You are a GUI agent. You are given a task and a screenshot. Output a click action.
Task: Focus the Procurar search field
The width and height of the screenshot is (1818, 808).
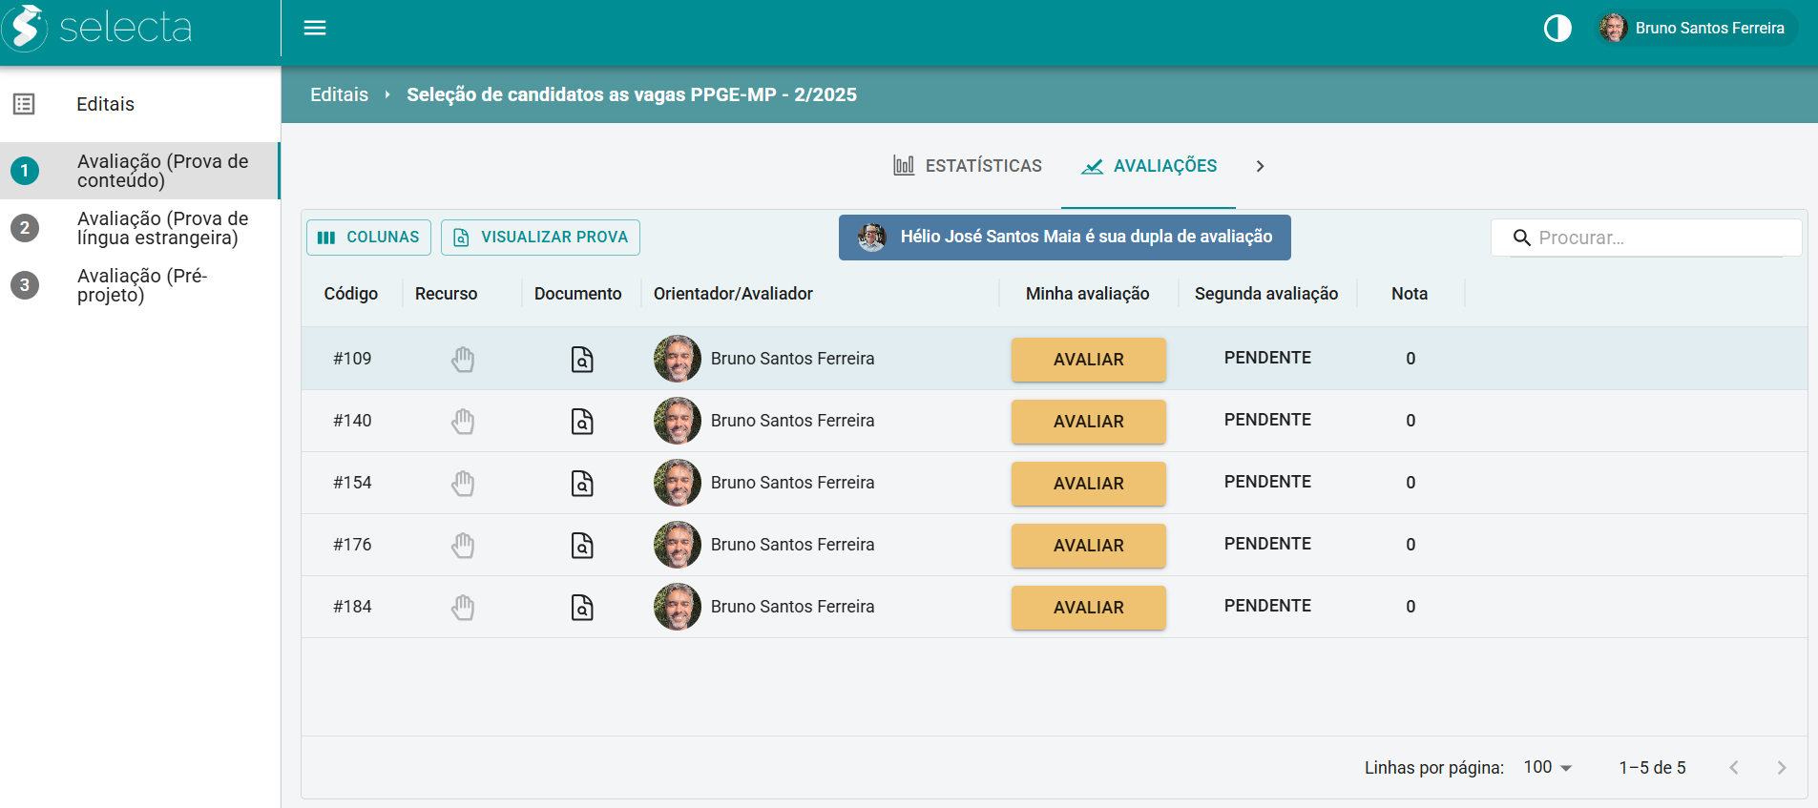1646,238
